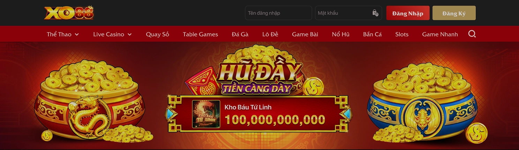Image resolution: width=519 pixels, height=150 pixels.
Task: Go to previous jackpot with left arrow
Action: point(170,114)
